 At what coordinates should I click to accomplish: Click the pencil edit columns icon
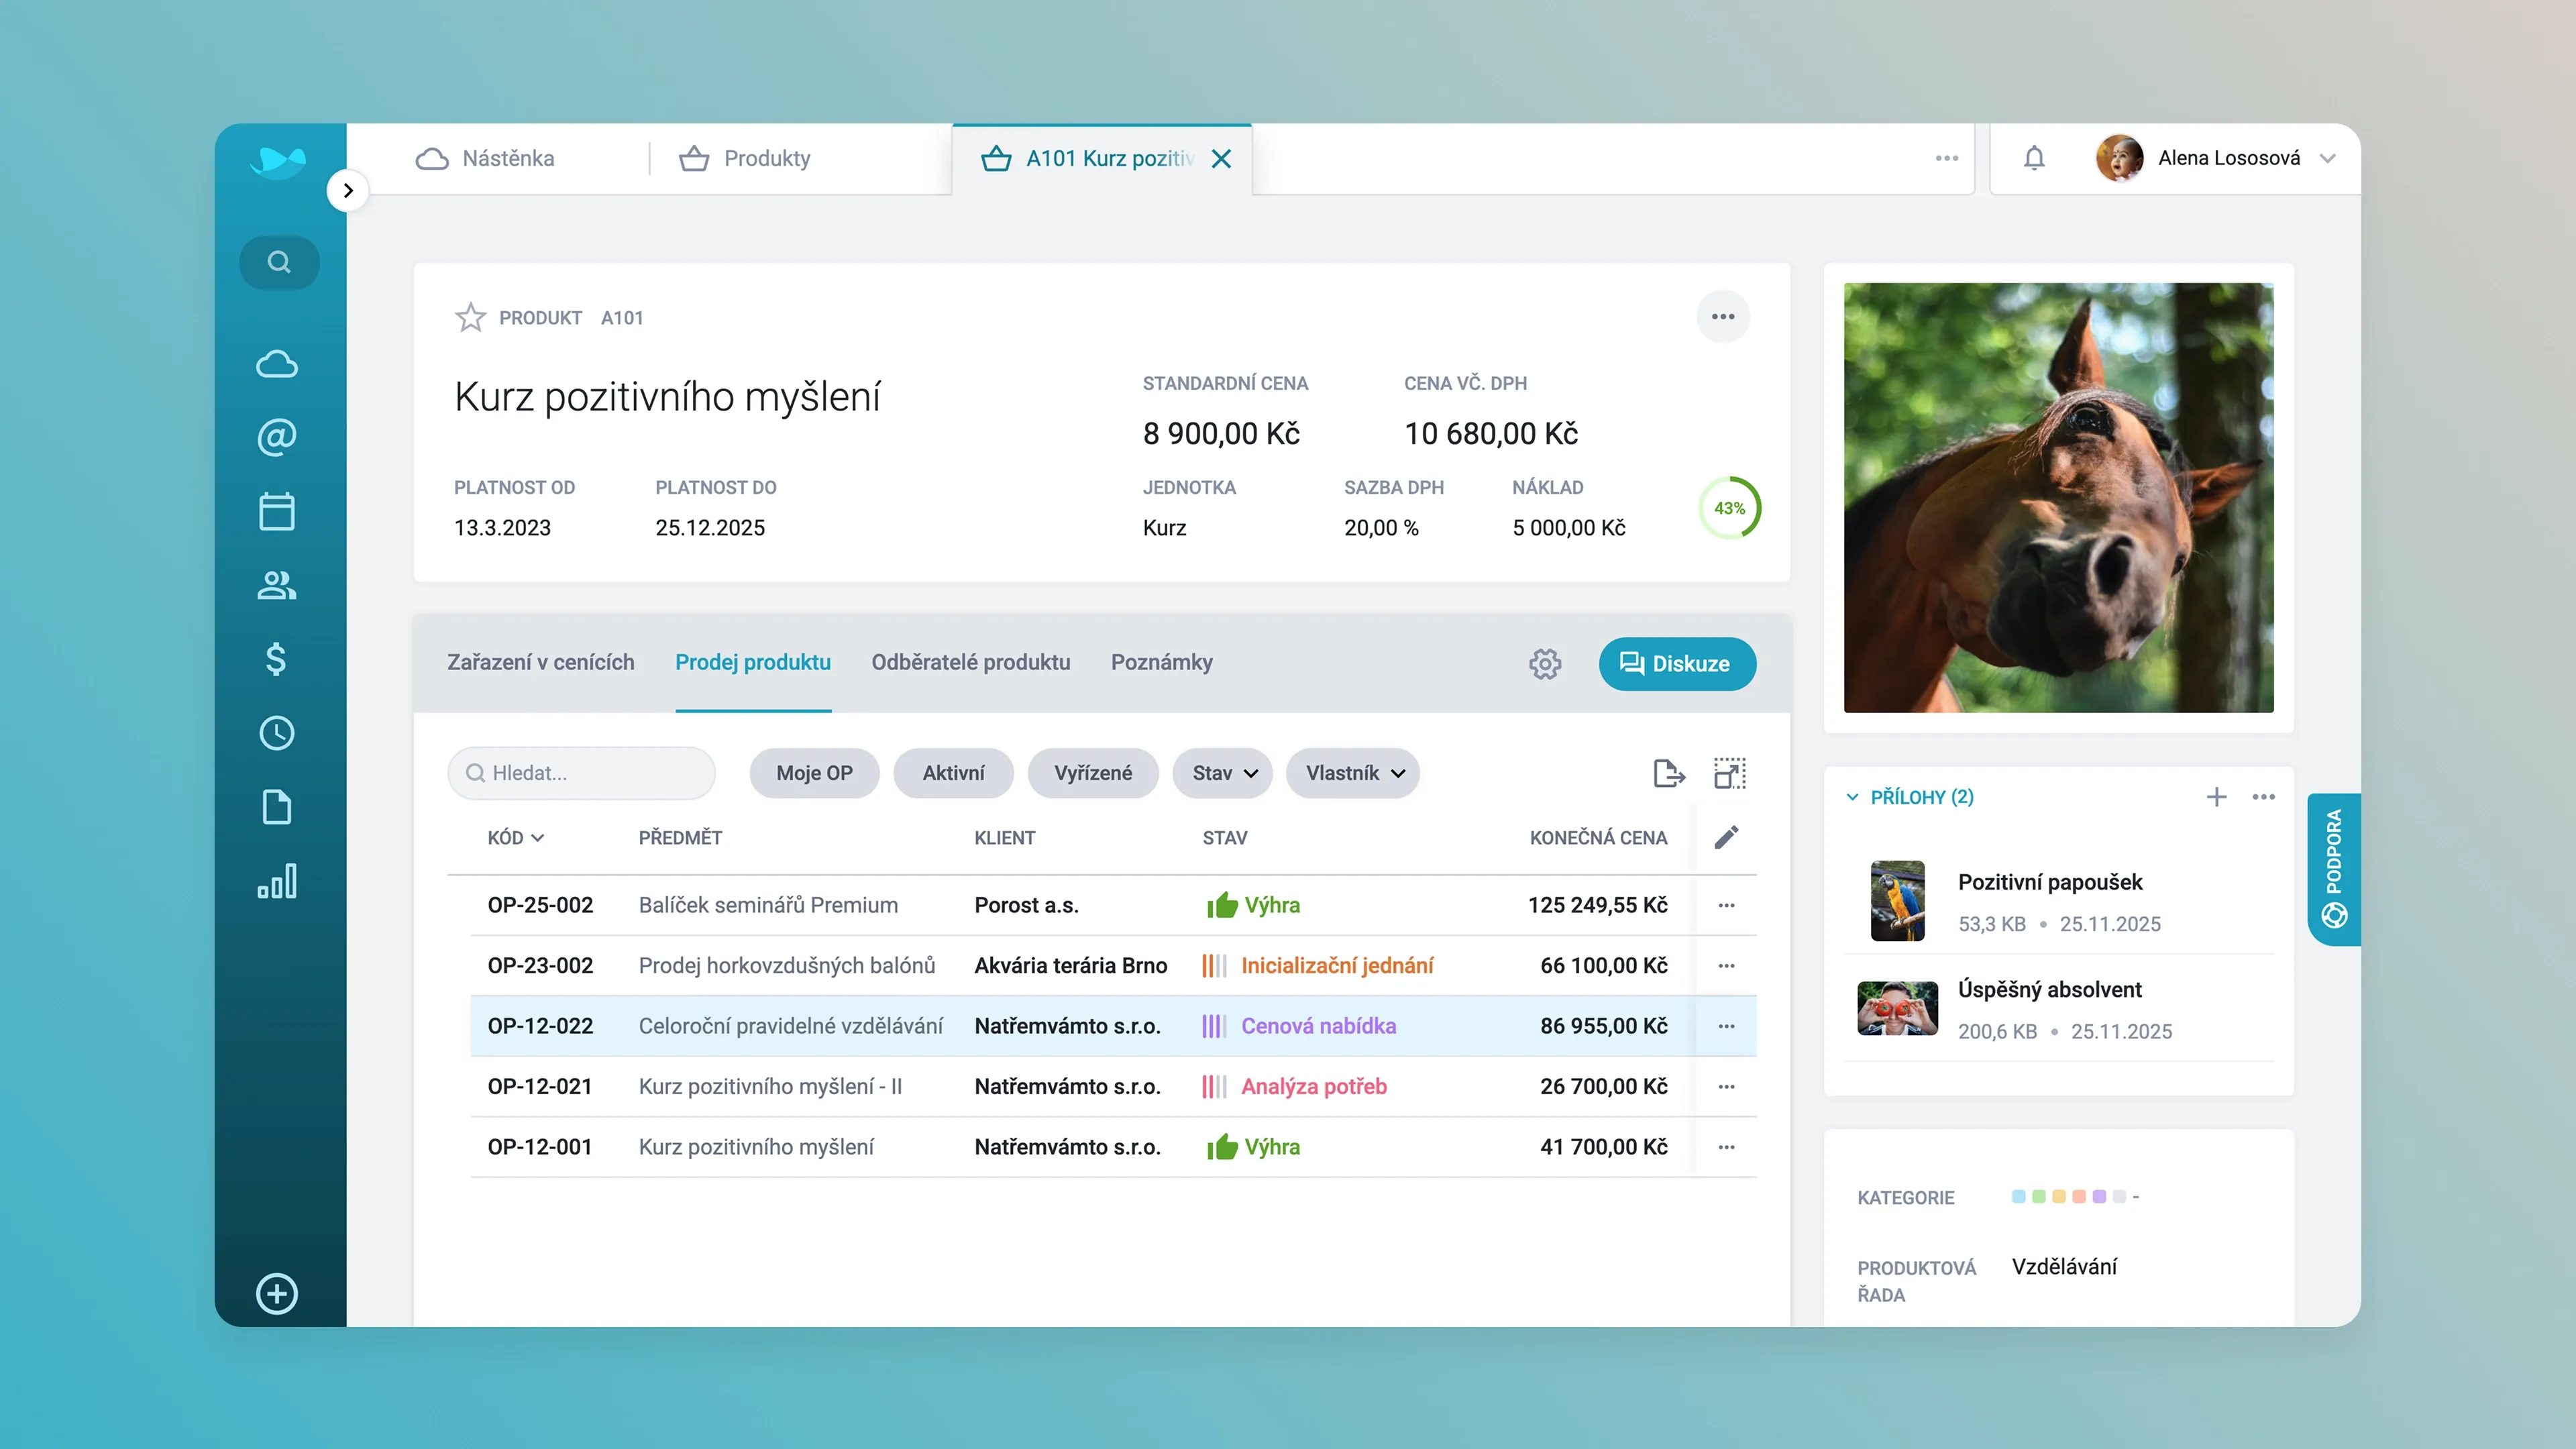click(1727, 837)
